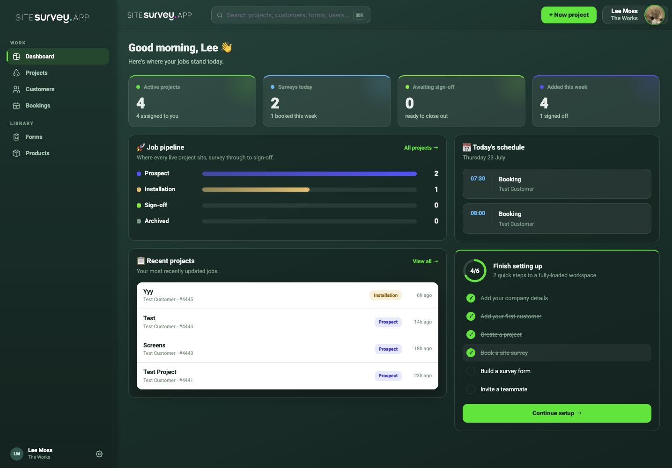
Task: Open Customers in the sidebar
Action: click(58, 89)
